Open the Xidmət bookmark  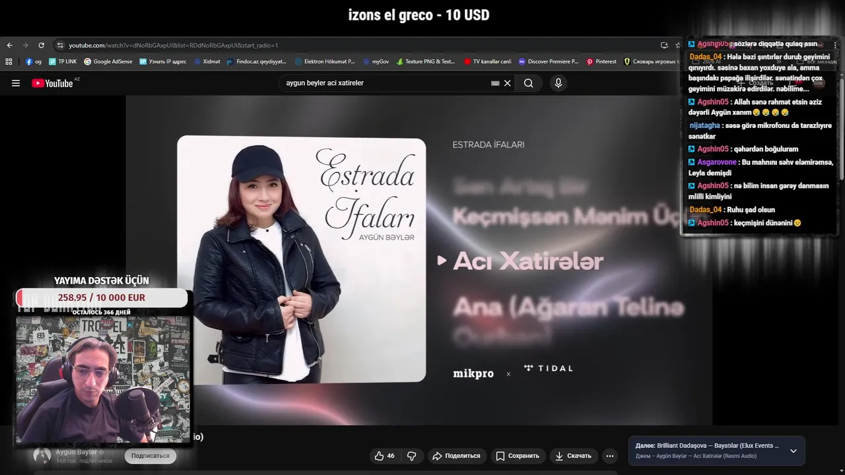[x=207, y=61]
